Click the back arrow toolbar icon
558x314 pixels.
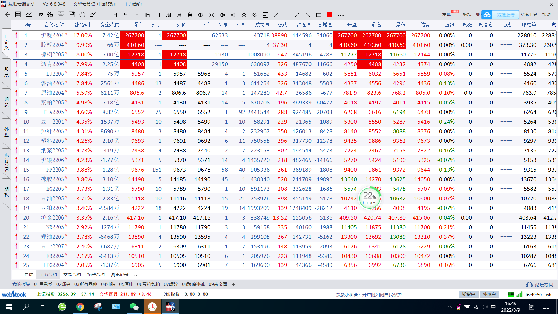[8, 15]
